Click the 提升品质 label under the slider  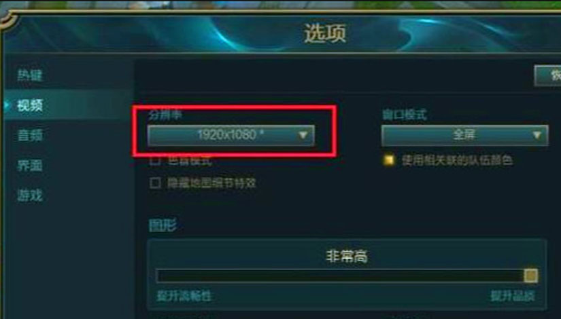tap(513, 296)
